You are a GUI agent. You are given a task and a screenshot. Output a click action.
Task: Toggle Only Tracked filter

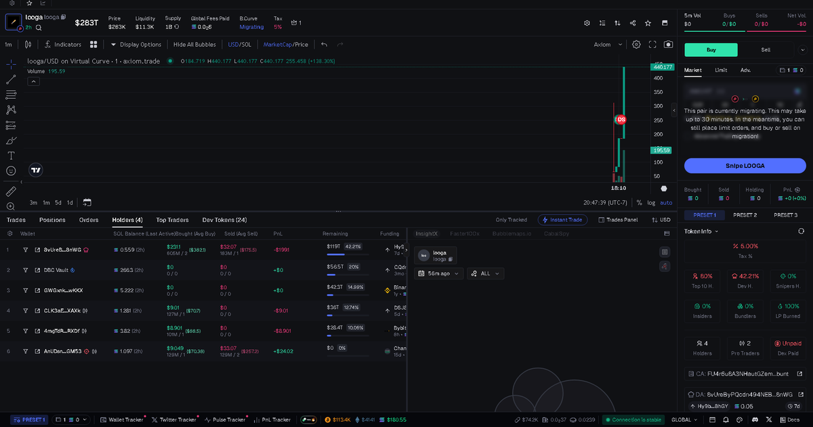511,220
